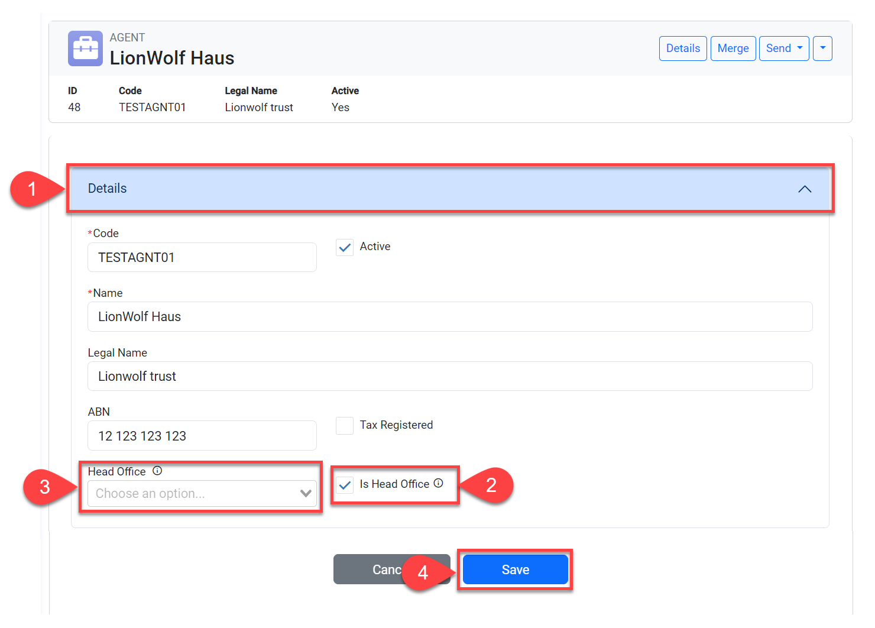Image resolution: width=875 pixels, height=628 pixels.
Task: Collapse the Details section using chevron
Action: (x=804, y=189)
